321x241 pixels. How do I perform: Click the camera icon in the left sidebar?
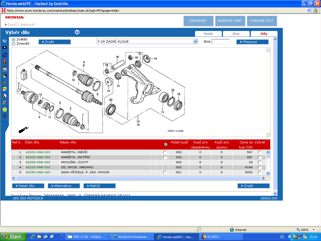(4, 47)
